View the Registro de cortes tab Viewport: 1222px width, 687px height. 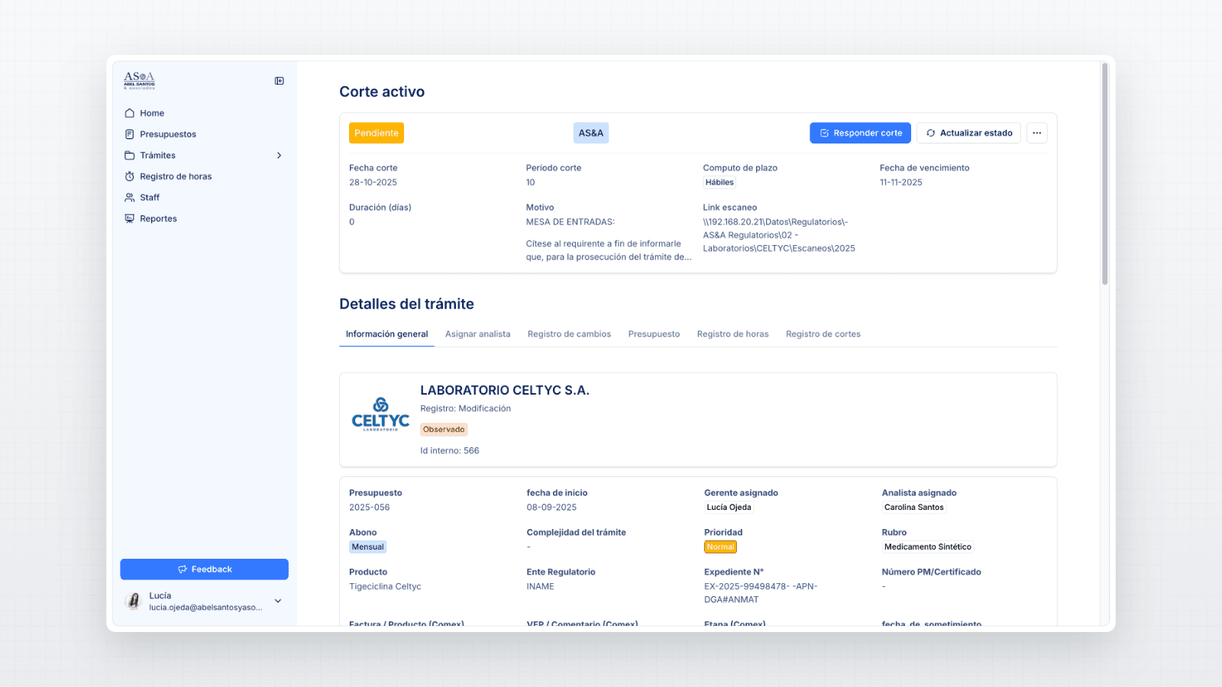823,334
